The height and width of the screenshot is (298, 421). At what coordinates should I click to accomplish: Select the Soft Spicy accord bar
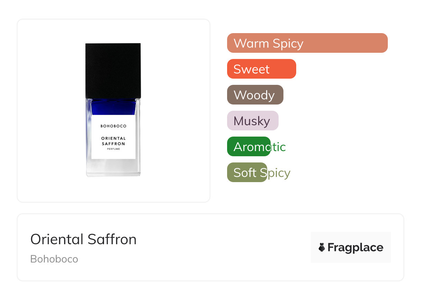247,172
